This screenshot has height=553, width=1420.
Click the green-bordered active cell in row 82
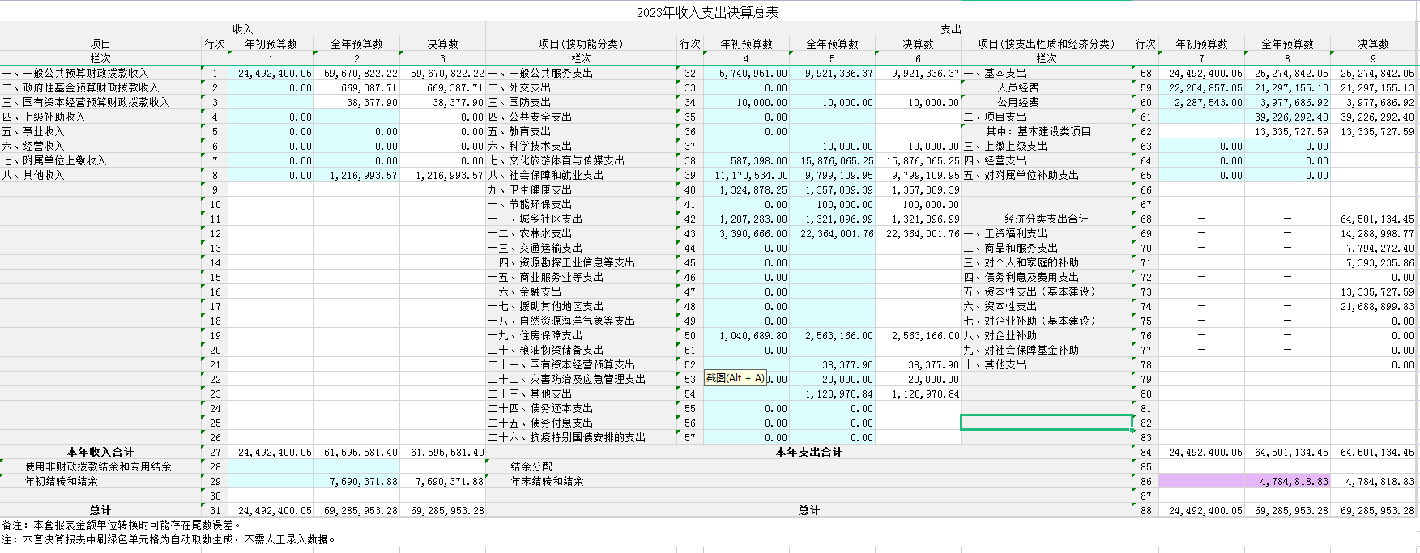1046,423
